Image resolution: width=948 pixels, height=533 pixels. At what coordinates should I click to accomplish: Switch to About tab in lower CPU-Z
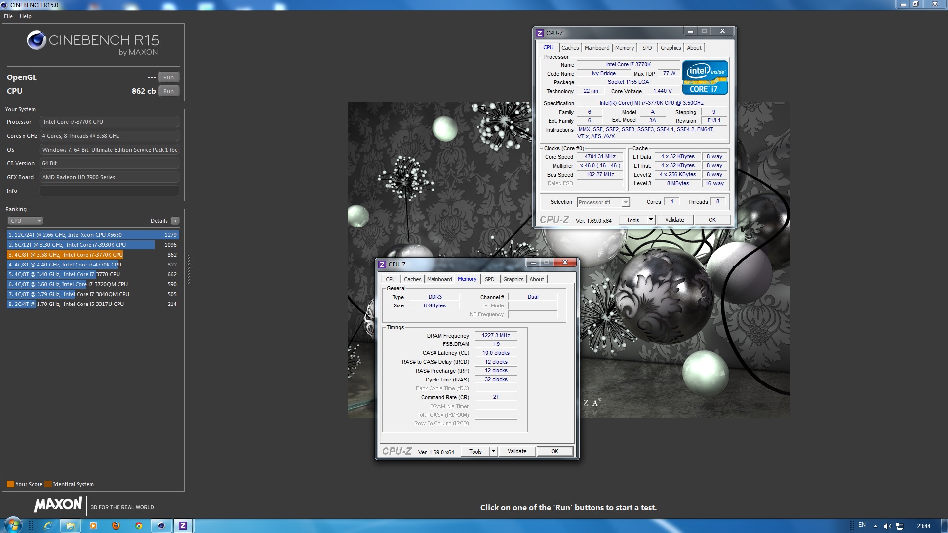coord(537,279)
